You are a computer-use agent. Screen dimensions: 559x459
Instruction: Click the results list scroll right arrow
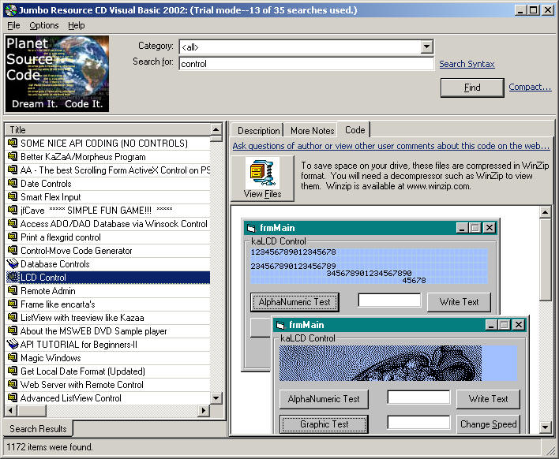click(203, 411)
